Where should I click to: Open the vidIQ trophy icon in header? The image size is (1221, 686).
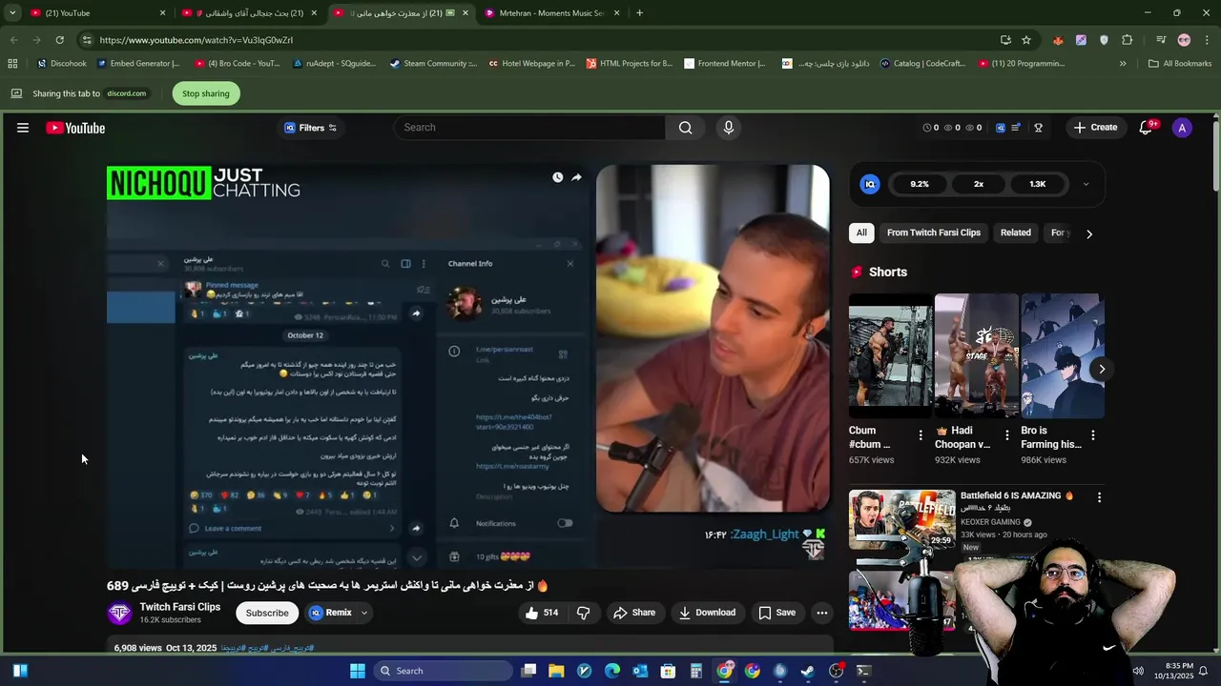1038,128
